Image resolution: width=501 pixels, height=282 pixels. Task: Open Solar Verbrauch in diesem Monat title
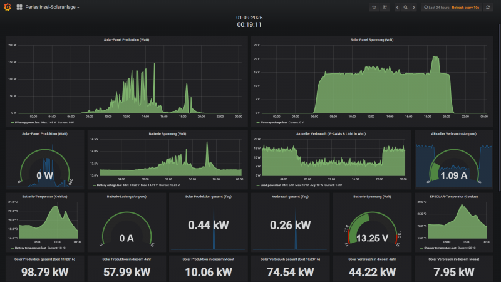(453, 259)
